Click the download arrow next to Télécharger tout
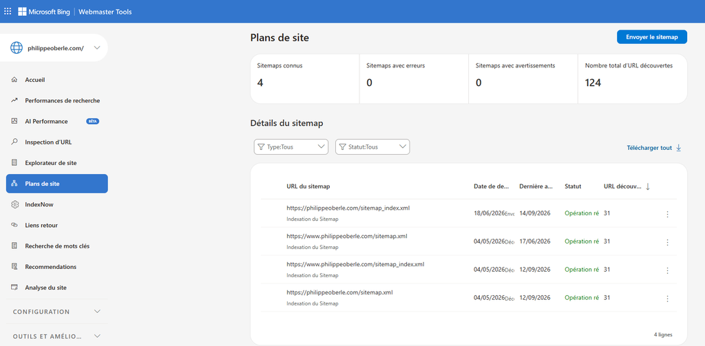705x346 pixels. 679,148
